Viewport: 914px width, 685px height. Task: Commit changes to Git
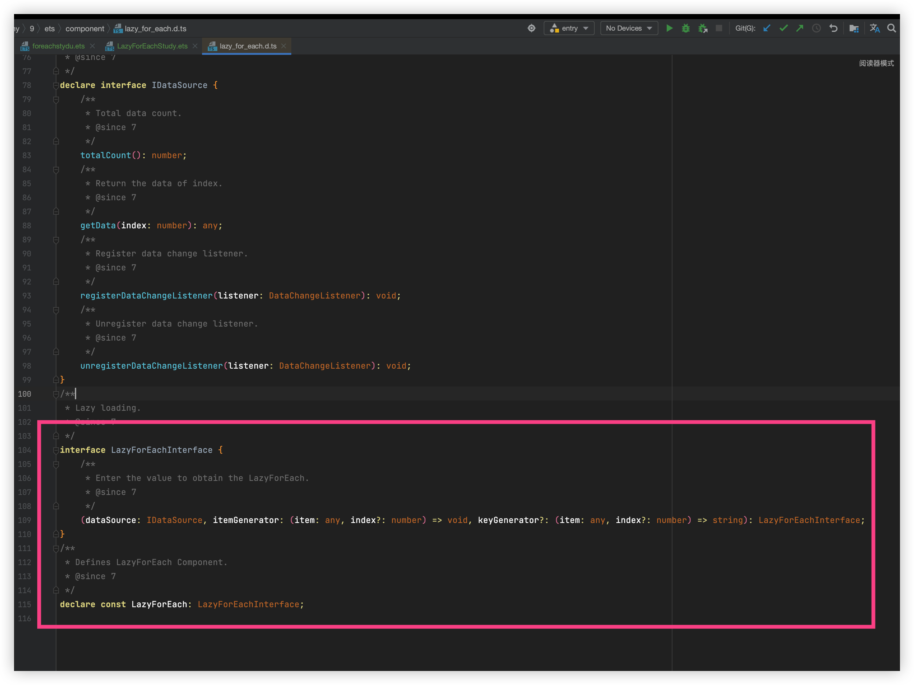tap(783, 28)
